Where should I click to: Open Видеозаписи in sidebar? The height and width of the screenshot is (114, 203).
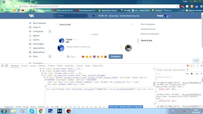(x=39, y=52)
